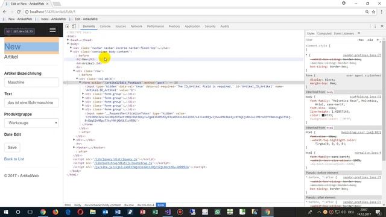Open Microsoft Edge from the taskbar

[68, 212]
